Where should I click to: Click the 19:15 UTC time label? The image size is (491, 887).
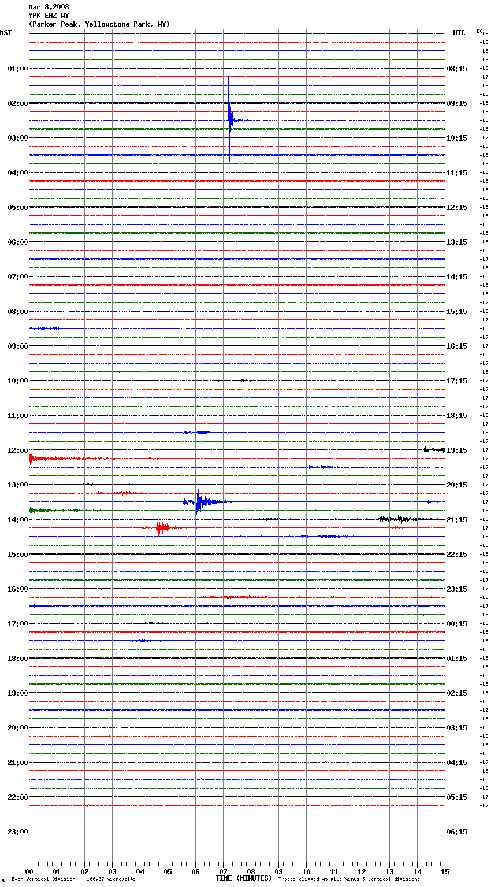[457, 450]
